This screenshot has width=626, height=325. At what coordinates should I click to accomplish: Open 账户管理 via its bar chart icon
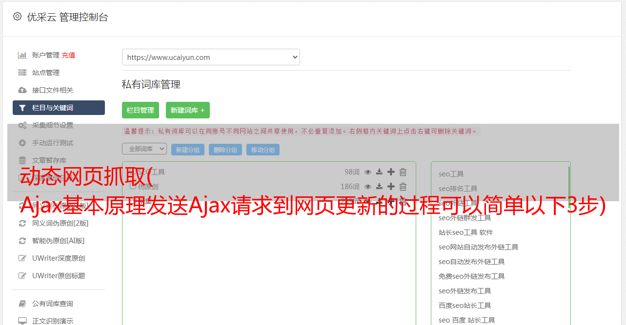pyautogui.click(x=22, y=55)
